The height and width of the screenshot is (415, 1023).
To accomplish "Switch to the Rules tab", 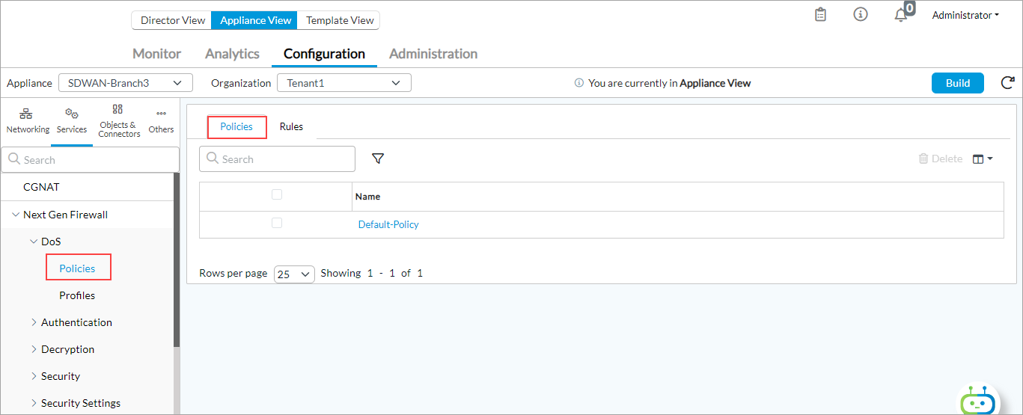I will click(x=291, y=126).
